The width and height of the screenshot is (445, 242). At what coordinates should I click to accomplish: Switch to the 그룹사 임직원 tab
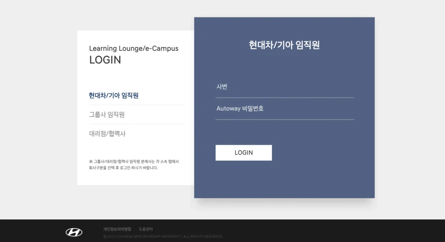point(107,115)
